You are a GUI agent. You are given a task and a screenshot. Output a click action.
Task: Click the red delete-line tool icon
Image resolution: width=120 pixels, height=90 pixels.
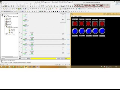click(57, 9)
